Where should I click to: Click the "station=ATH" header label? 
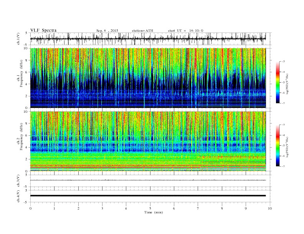click(x=142, y=31)
